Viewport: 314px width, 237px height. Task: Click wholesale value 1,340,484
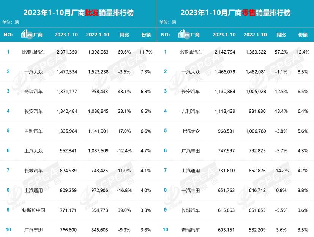(x=67, y=111)
